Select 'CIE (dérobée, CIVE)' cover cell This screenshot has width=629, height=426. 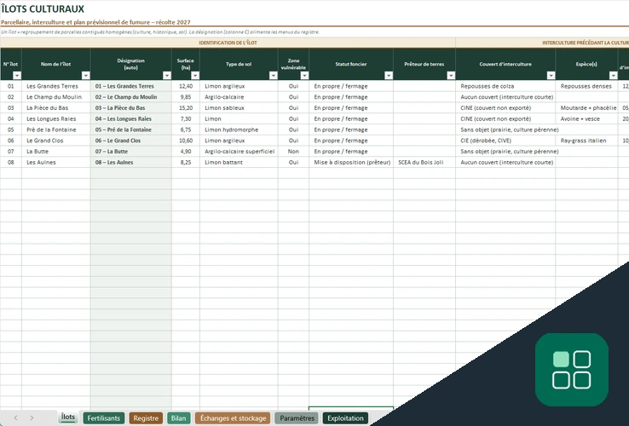tap(505, 141)
